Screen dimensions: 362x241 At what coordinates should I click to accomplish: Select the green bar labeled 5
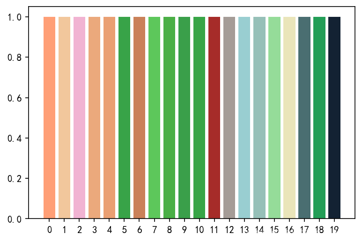coord(125,117)
